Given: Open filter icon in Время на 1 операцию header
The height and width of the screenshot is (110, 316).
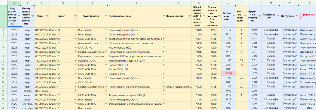Looking at the screenshot, I should pos(259,16).
